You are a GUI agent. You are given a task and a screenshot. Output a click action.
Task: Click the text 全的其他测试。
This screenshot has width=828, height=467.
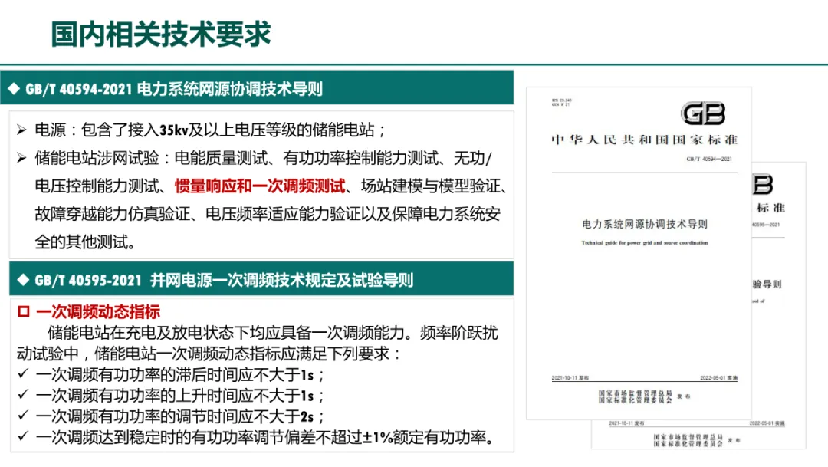coord(86,242)
